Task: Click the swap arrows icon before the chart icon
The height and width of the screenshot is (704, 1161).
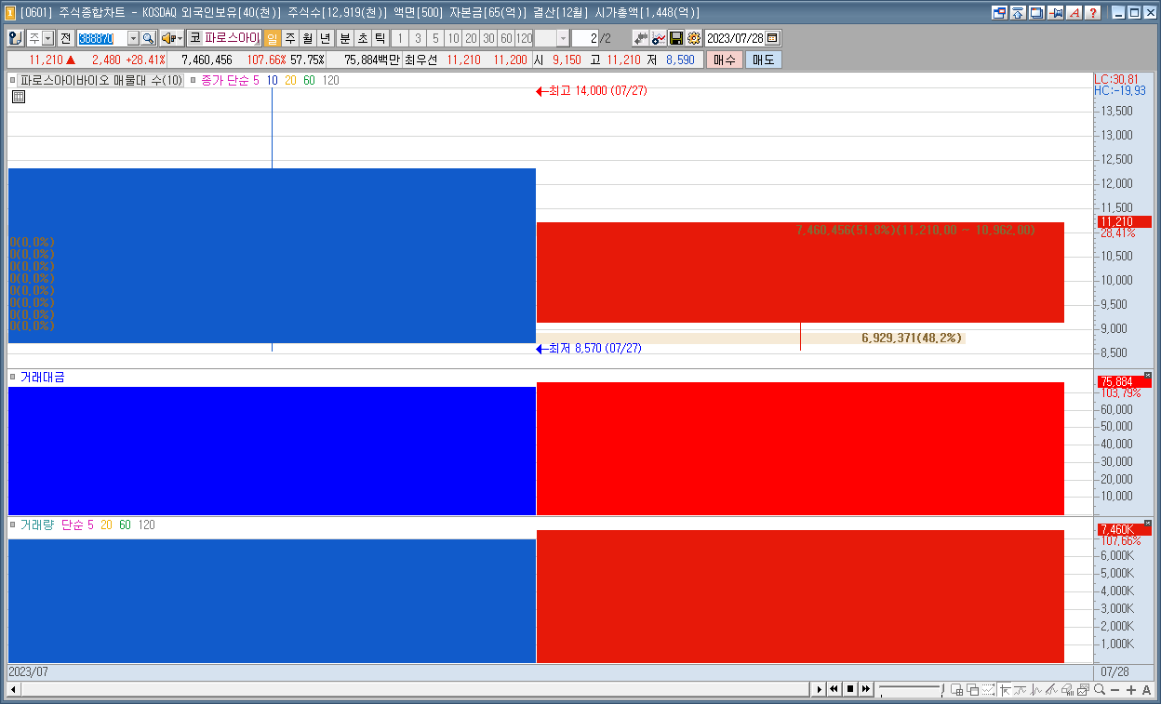Action: pyautogui.click(x=641, y=38)
